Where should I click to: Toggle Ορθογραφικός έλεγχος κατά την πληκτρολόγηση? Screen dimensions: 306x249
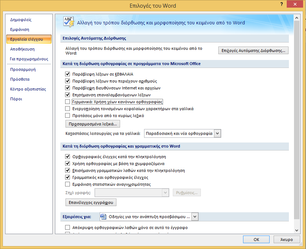[68, 157]
